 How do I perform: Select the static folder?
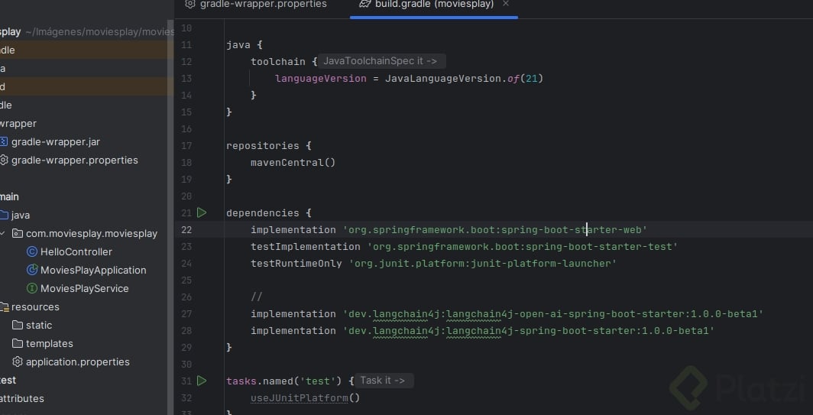click(x=39, y=326)
